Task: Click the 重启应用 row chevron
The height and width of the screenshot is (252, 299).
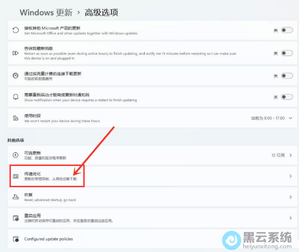Action: click(290, 218)
